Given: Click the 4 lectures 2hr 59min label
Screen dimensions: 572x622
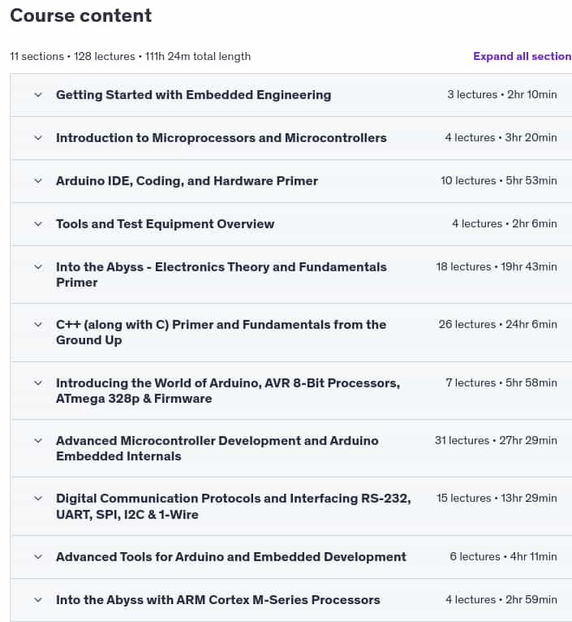Looking at the screenshot, I should tap(501, 599).
